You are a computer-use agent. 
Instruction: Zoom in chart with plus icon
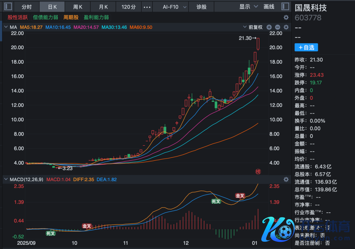(269, 27)
